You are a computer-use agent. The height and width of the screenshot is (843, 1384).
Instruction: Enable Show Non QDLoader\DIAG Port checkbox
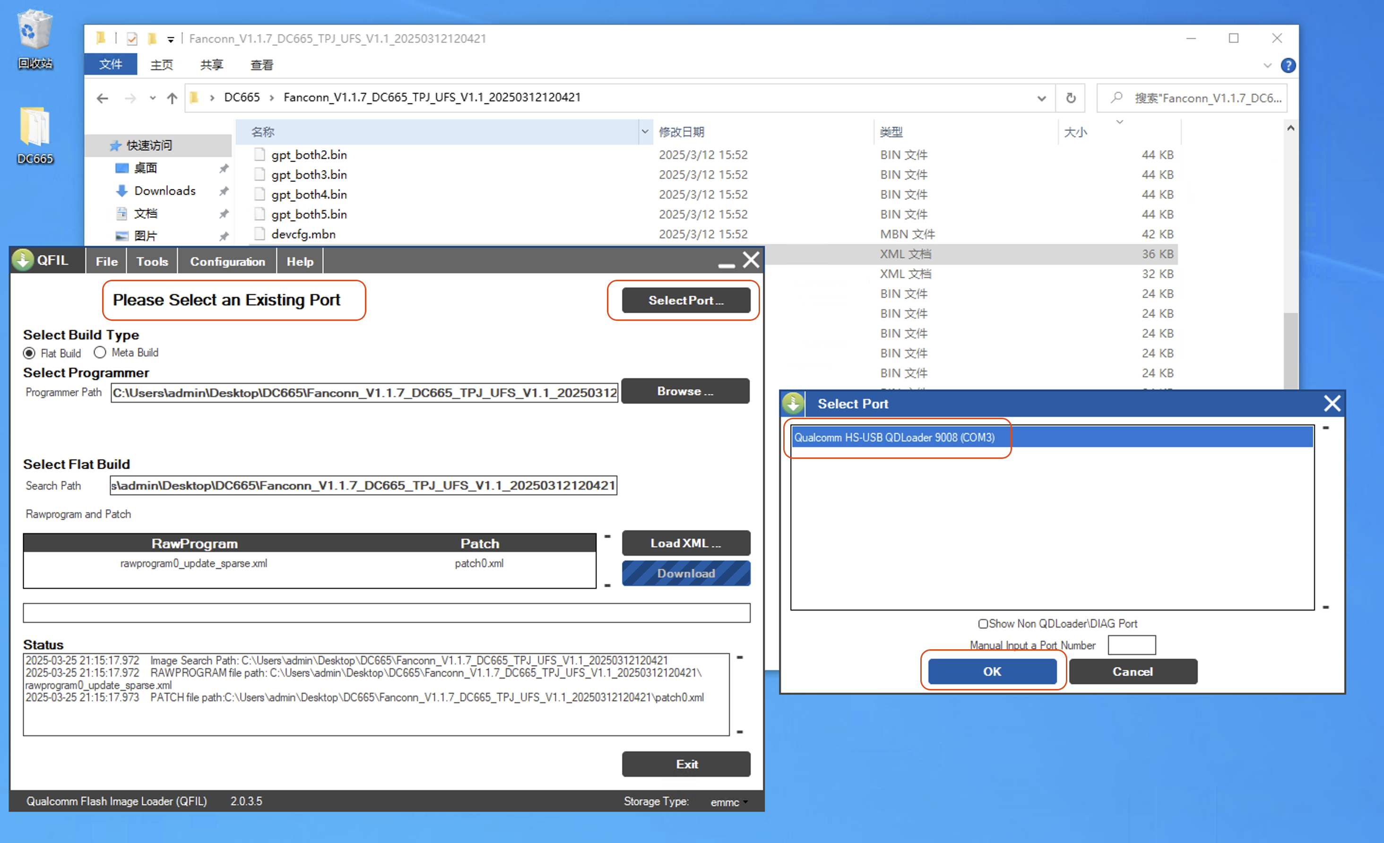983,624
